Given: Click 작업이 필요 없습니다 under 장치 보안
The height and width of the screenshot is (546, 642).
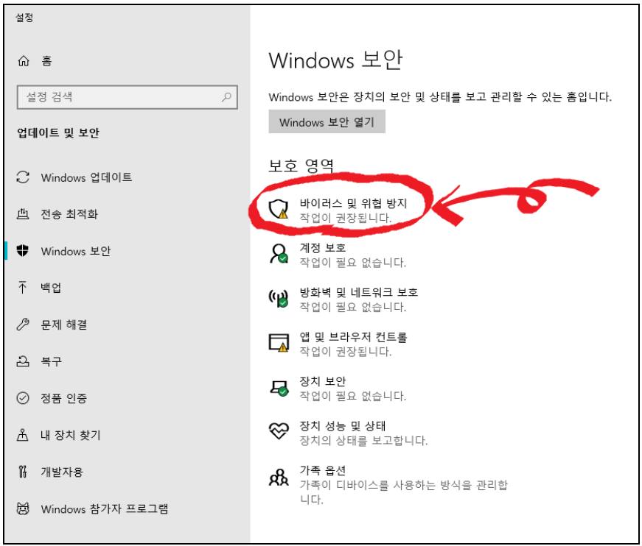Looking at the screenshot, I should click(353, 396).
